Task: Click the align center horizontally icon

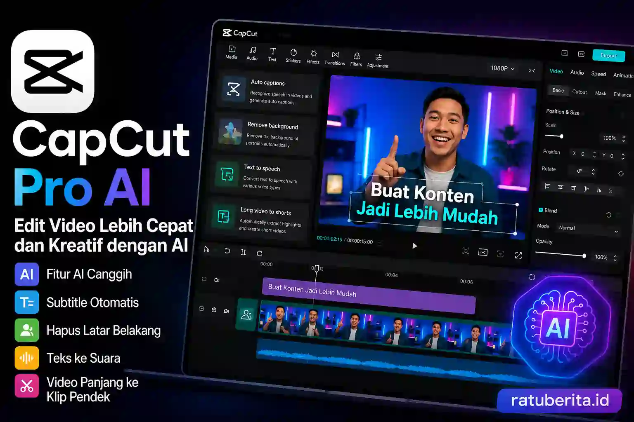Action: [x=560, y=187]
